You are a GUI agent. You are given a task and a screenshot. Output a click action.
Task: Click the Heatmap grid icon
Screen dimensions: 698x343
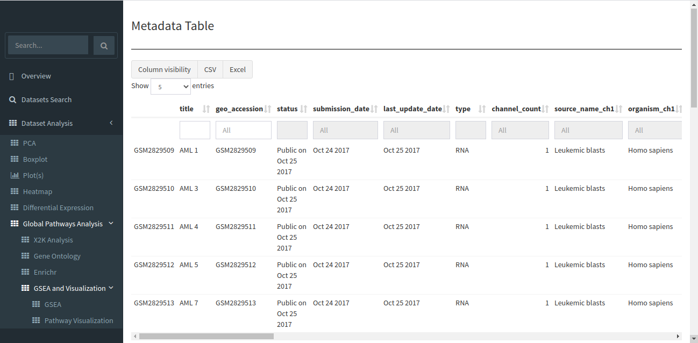click(15, 192)
